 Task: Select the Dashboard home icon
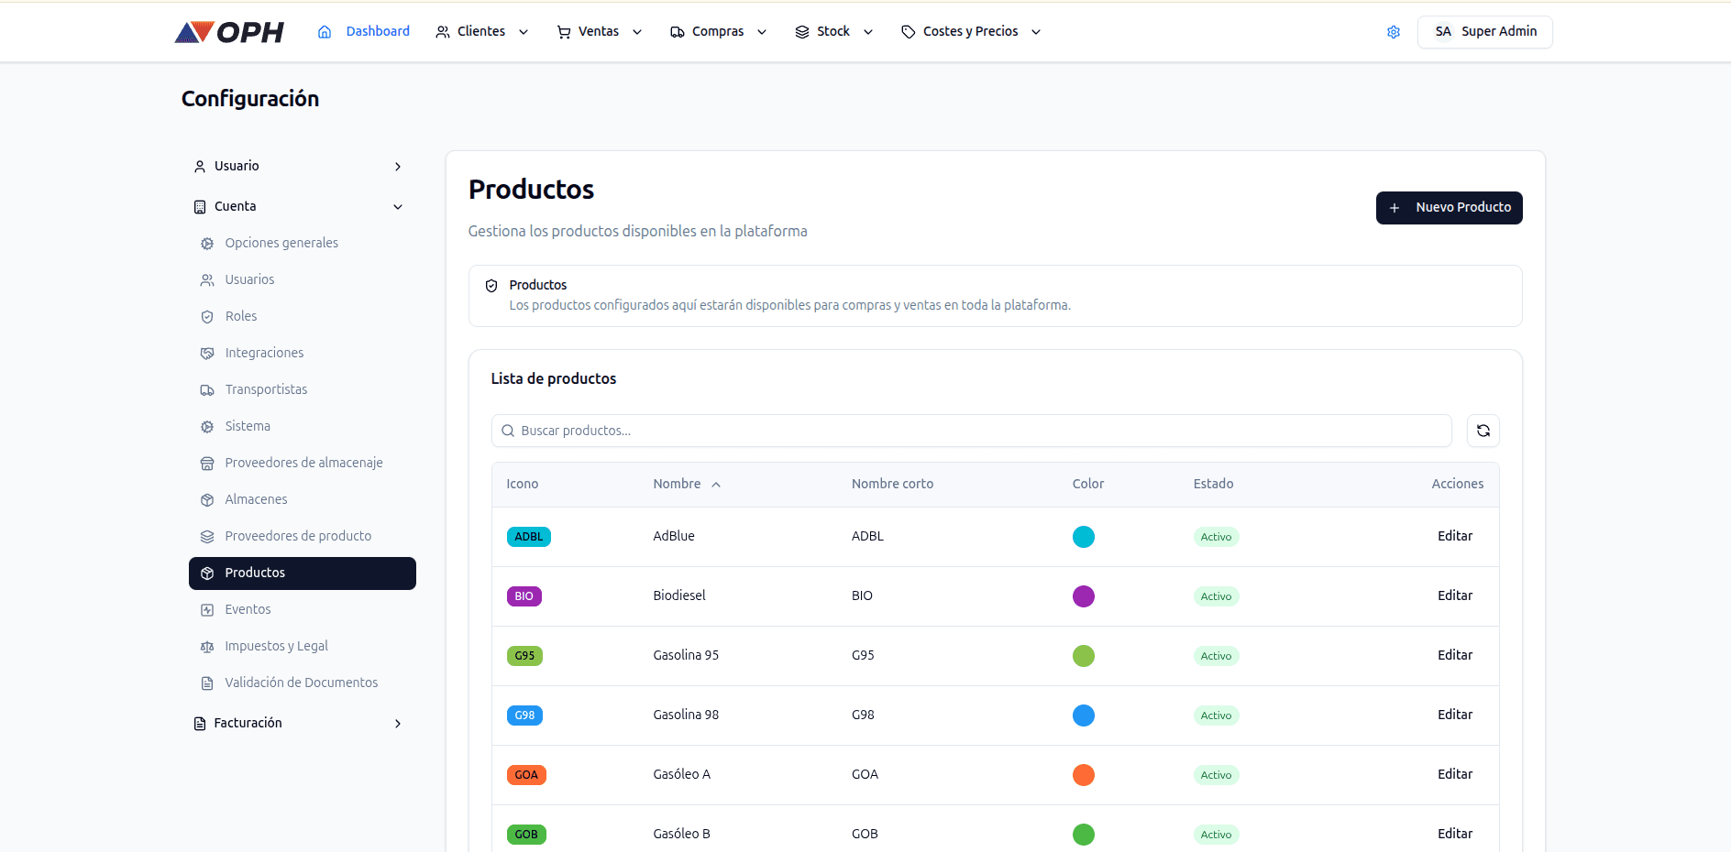(323, 30)
